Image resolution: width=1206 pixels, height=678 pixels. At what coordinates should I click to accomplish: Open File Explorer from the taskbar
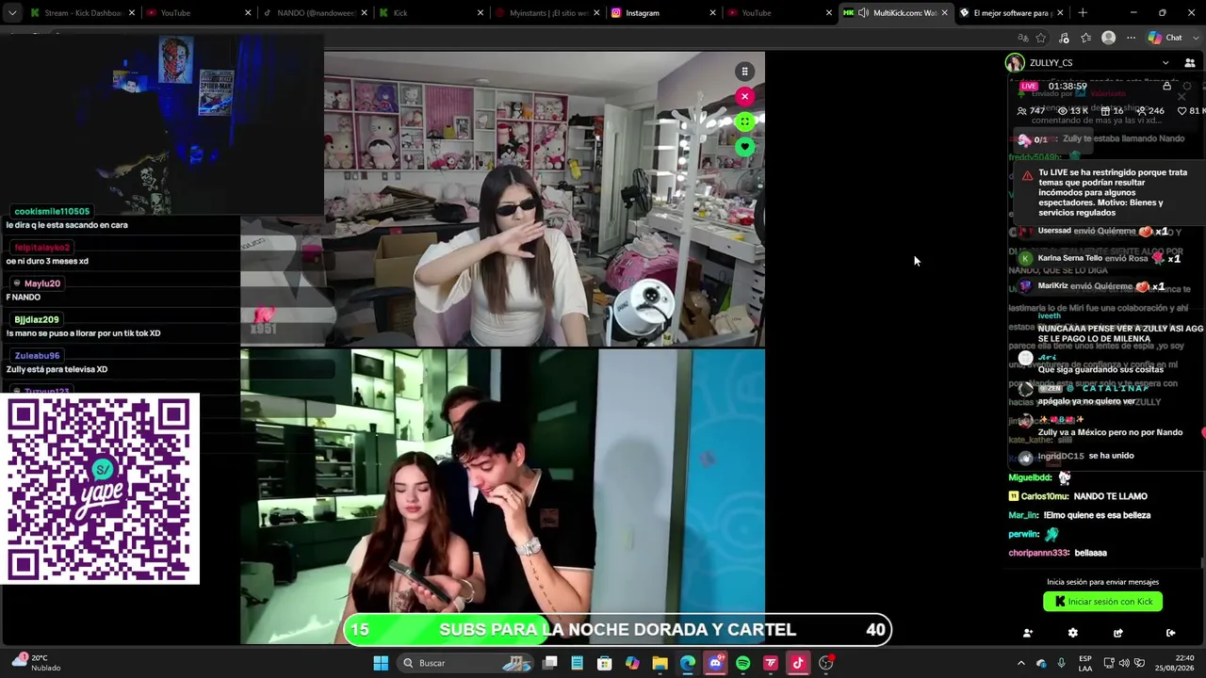pos(660,663)
